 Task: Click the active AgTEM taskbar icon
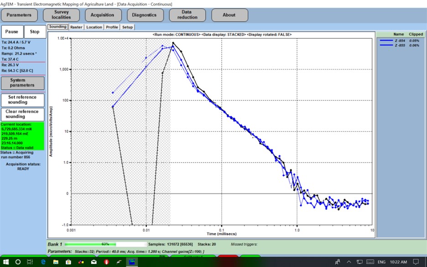click(132, 262)
